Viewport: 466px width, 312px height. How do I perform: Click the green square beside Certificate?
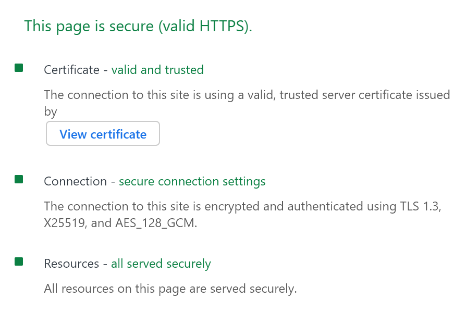pos(19,67)
